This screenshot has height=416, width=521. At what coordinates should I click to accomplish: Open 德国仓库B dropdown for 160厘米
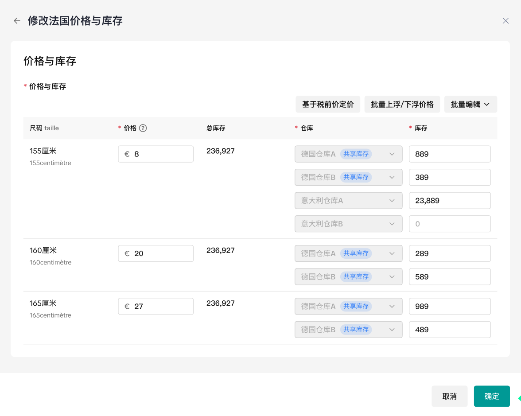tap(348, 277)
